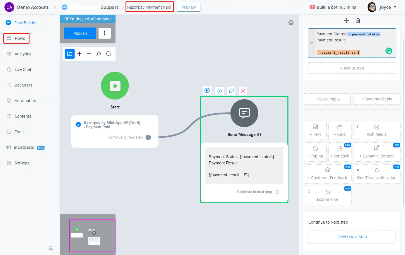
Task: Click the Editing a draft version label
Action: pos(88,19)
